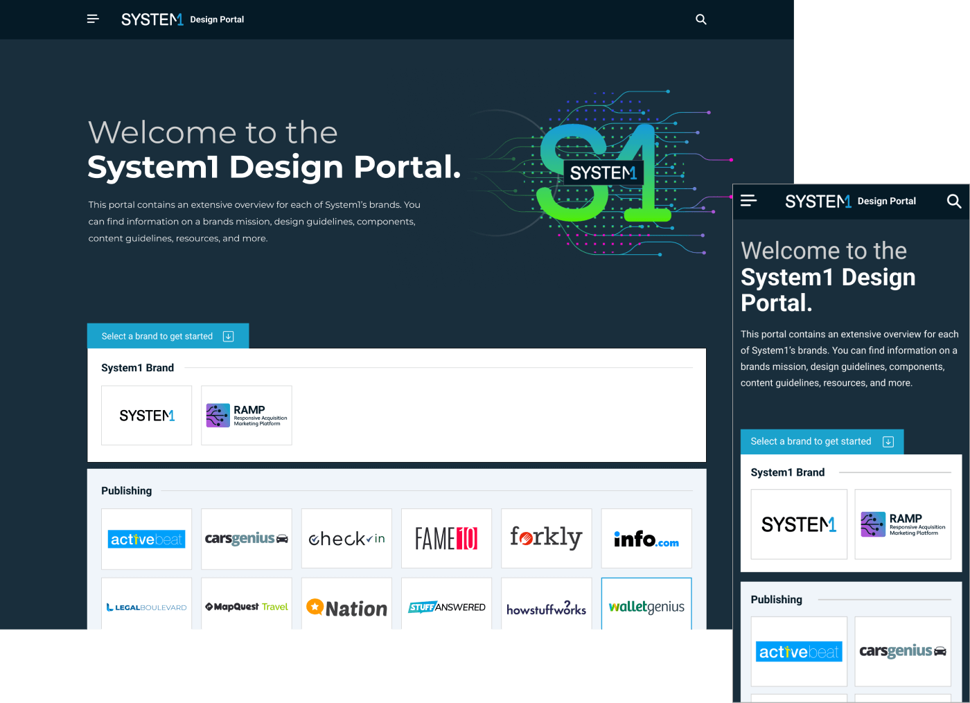Image resolution: width=970 pixels, height=703 pixels.
Task: Click the 'System1 Brand' heading in desktop view
Action: [x=137, y=368]
